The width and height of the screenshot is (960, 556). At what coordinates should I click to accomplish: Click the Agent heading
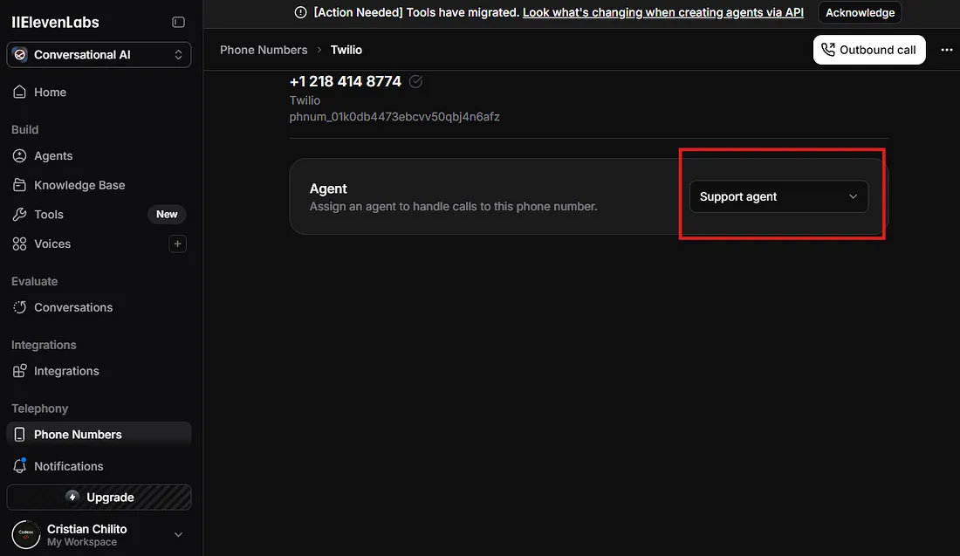coord(328,189)
